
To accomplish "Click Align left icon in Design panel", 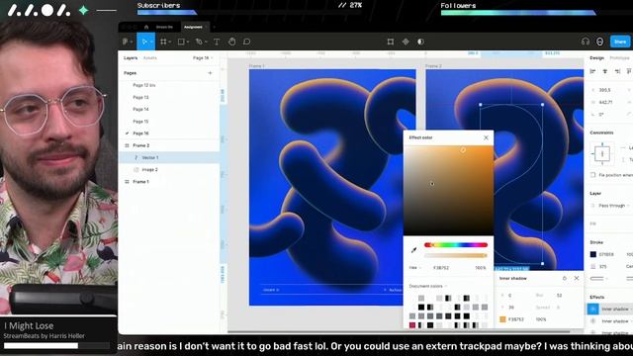I will [x=592, y=71].
